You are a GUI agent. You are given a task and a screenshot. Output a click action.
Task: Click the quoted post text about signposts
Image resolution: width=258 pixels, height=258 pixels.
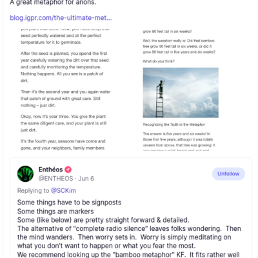(x=69, y=203)
